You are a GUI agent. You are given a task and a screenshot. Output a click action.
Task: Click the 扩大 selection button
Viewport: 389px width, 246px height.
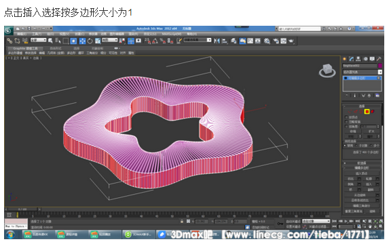(371, 131)
